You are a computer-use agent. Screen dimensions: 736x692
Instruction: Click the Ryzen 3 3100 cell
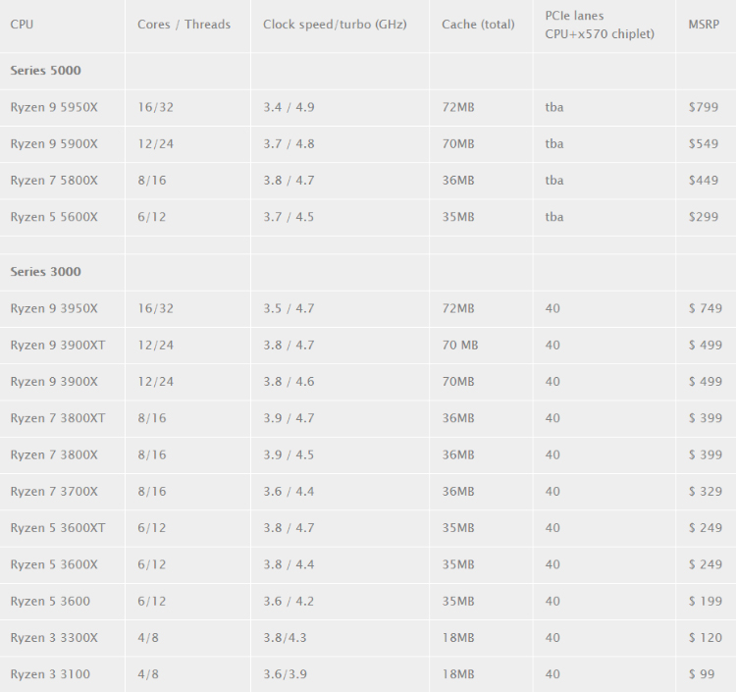pyautogui.click(x=50, y=674)
